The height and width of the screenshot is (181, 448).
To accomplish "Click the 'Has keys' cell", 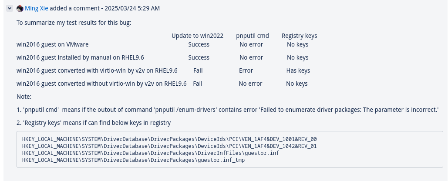I will point(298,70).
